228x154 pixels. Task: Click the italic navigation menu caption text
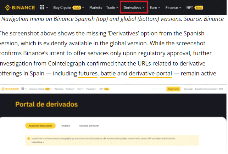click(112, 19)
